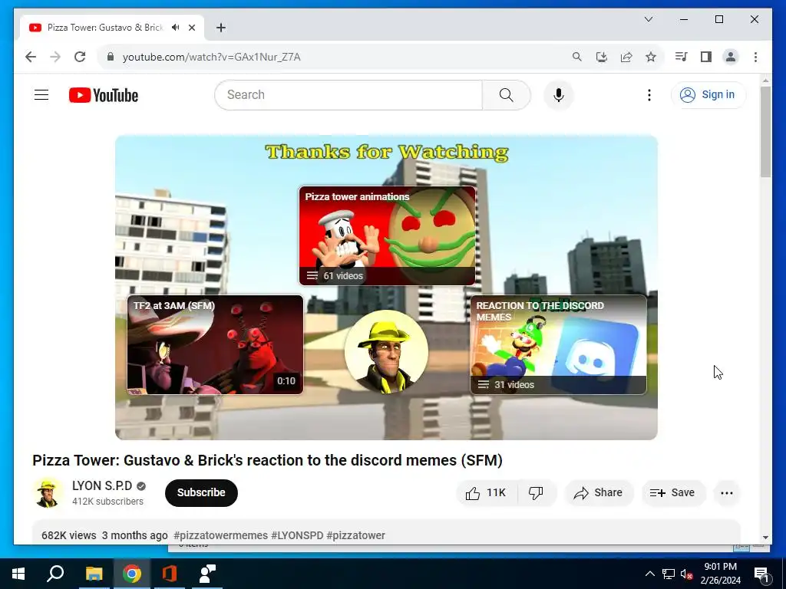The width and height of the screenshot is (786, 589).
Task: Click the Sign in button
Action: pyautogui.click(x=708, y=94)
